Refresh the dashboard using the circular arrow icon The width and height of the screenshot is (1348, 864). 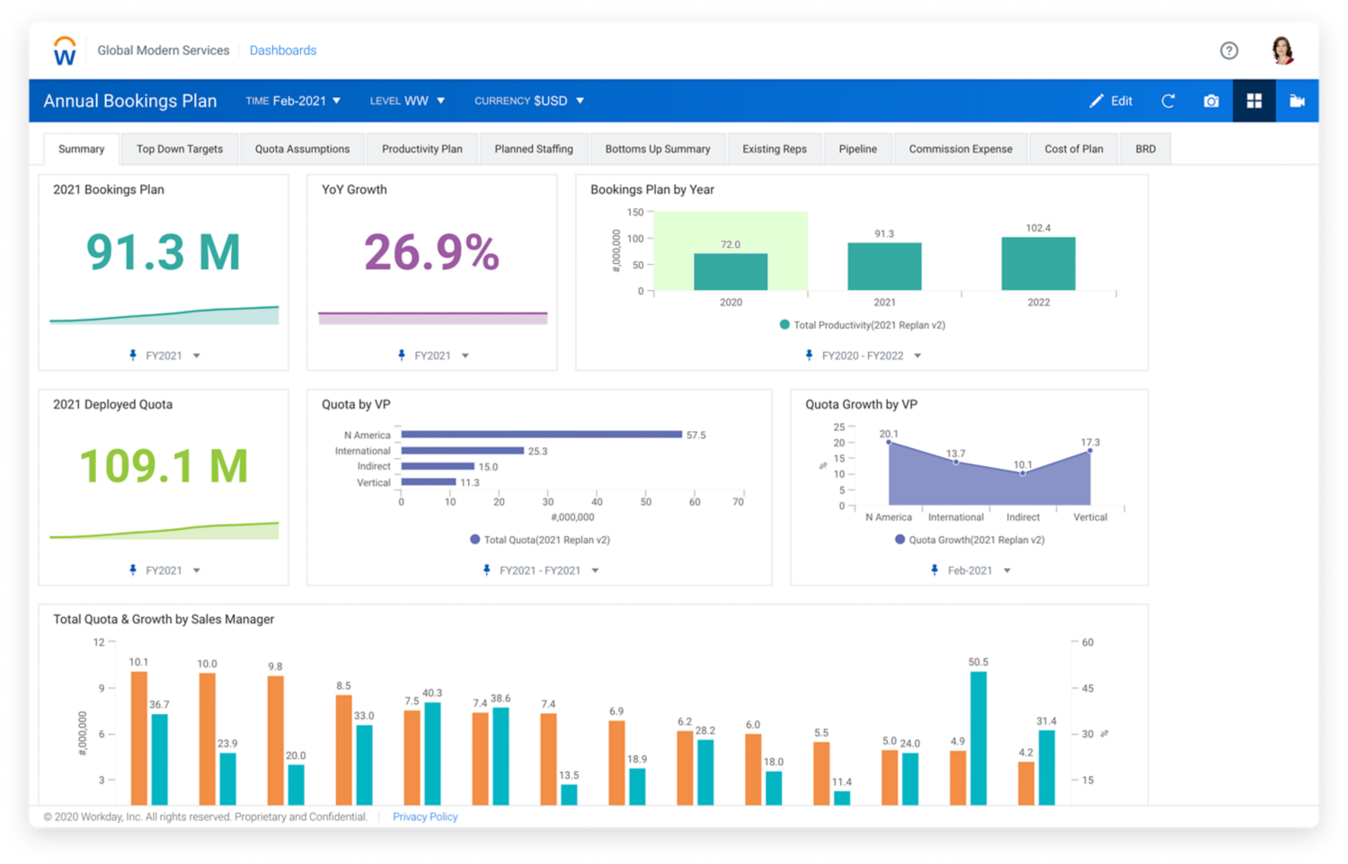point(1167,101)
